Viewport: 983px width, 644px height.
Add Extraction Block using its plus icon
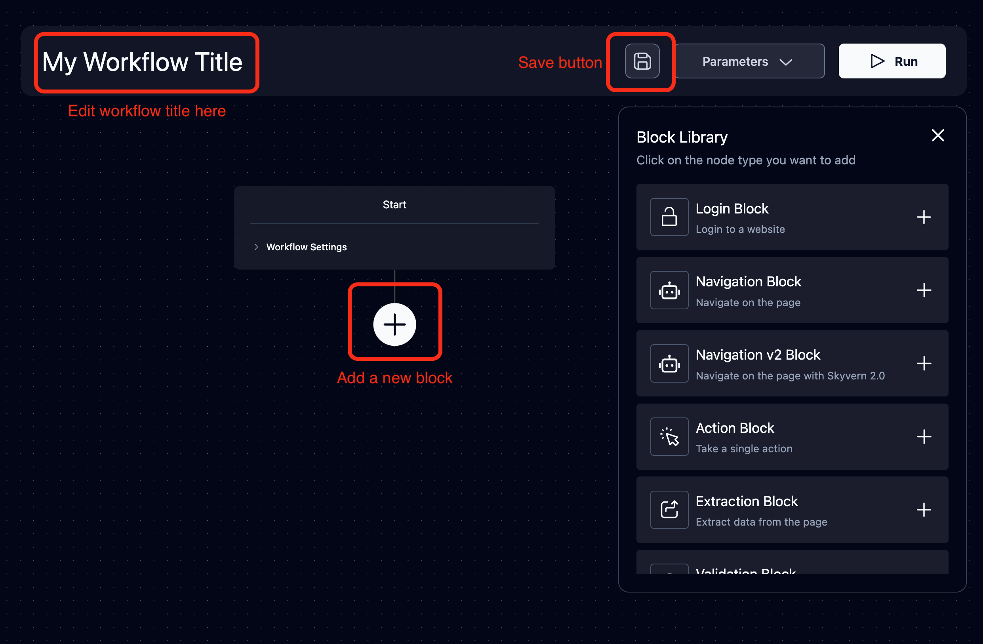924,510
